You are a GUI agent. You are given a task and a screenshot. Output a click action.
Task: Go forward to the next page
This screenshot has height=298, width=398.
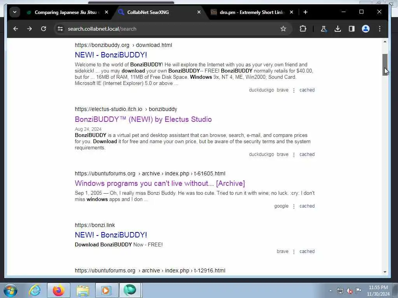(30, 29)
